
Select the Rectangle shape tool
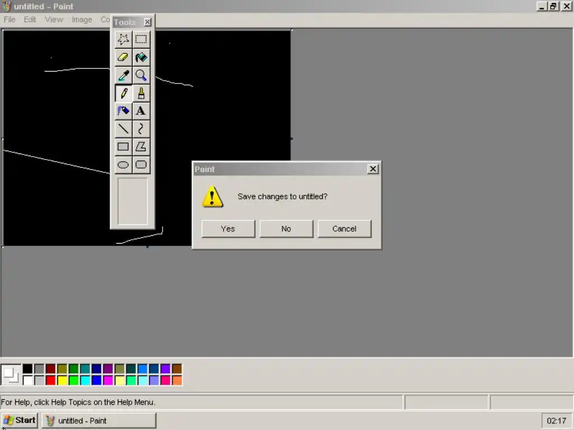click(123, 147)
